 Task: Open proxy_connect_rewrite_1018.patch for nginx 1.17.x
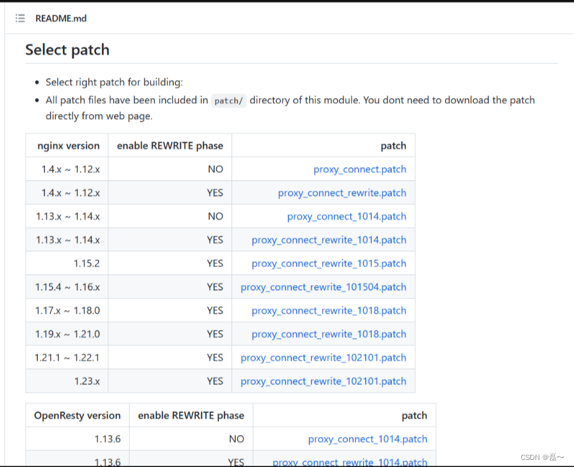click(329, 310)
